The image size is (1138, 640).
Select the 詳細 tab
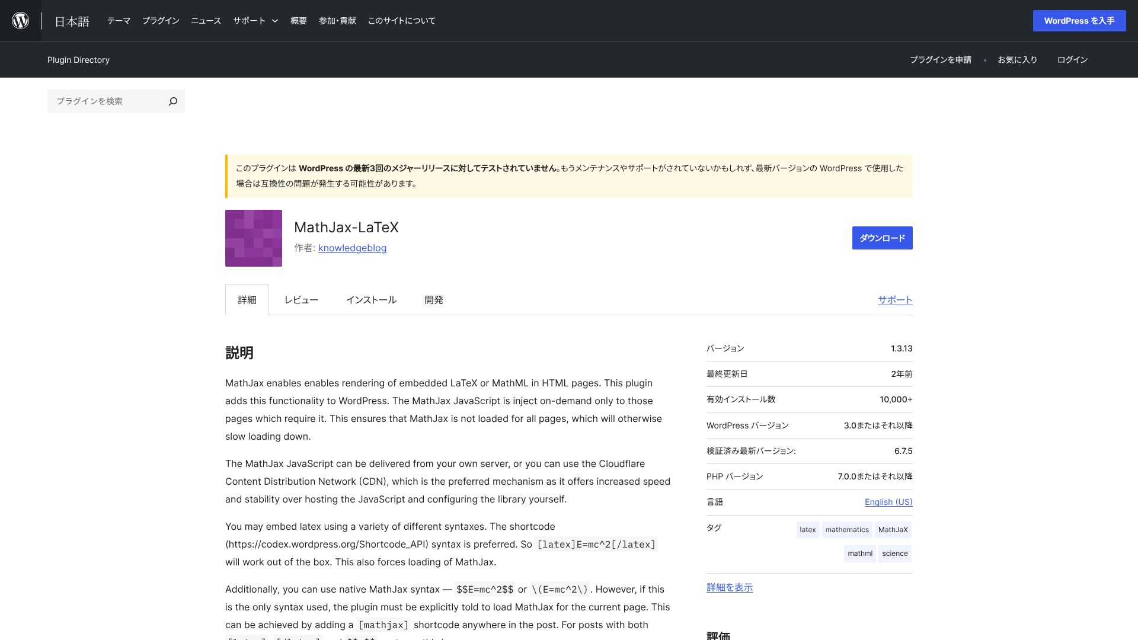point(247,300)
